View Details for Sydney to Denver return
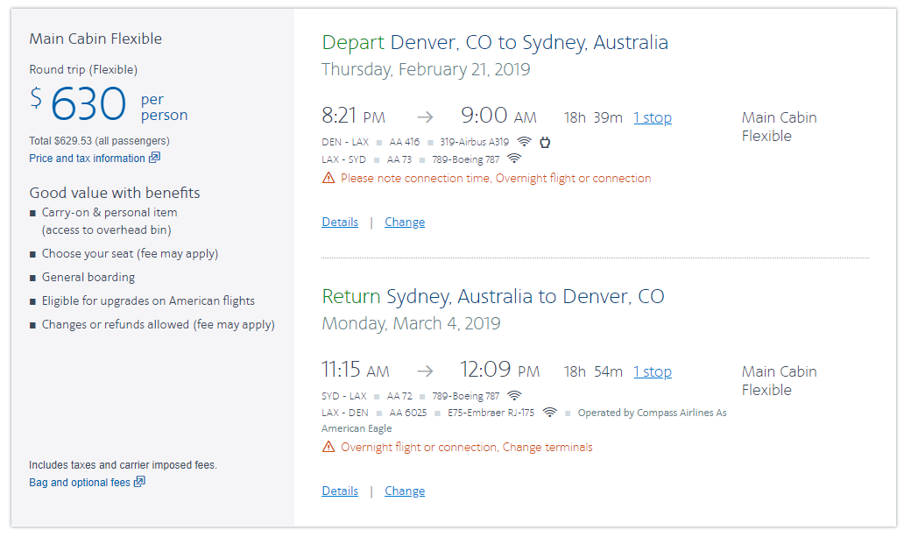904x537 pixels. (340, 491)
